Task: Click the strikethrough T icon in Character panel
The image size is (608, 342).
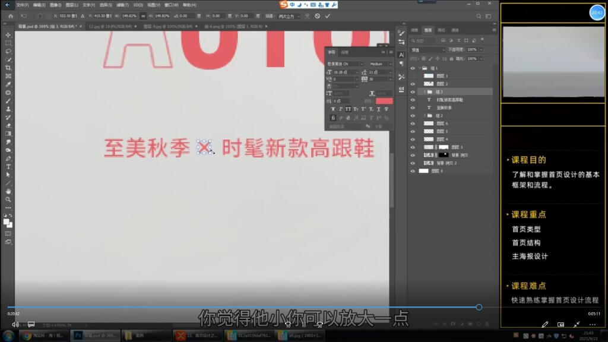Action: click(386, 109)
